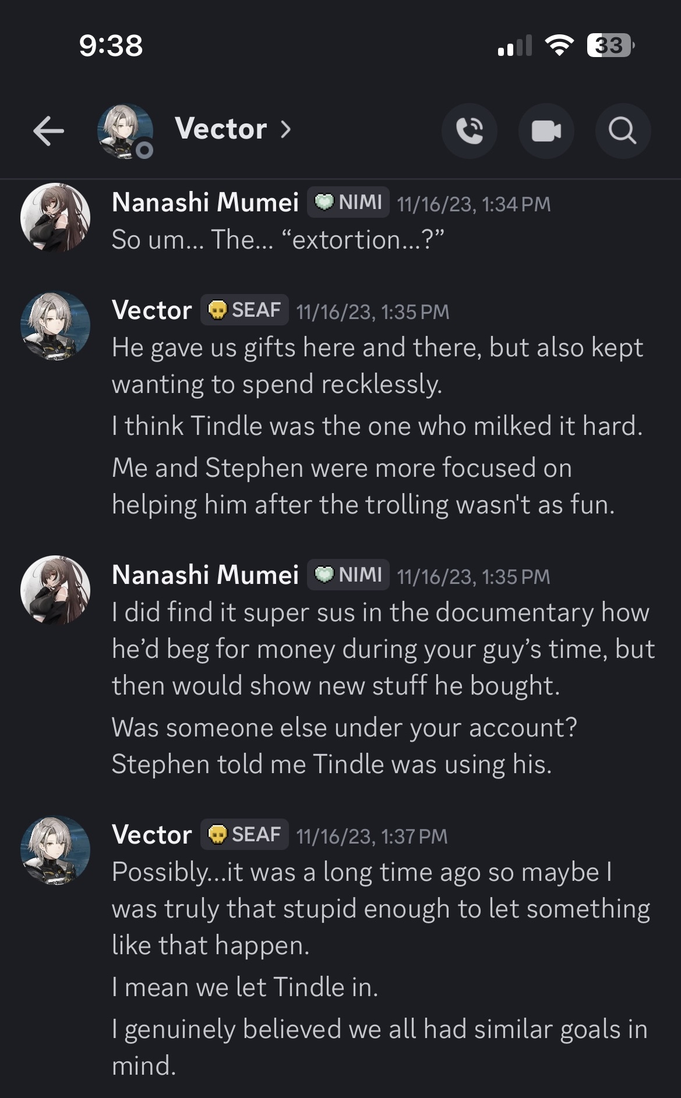Tap Vector's avatar on 1:35 PM message
The height and width of the screenshot is (1098, 681).
pos(55,326)
